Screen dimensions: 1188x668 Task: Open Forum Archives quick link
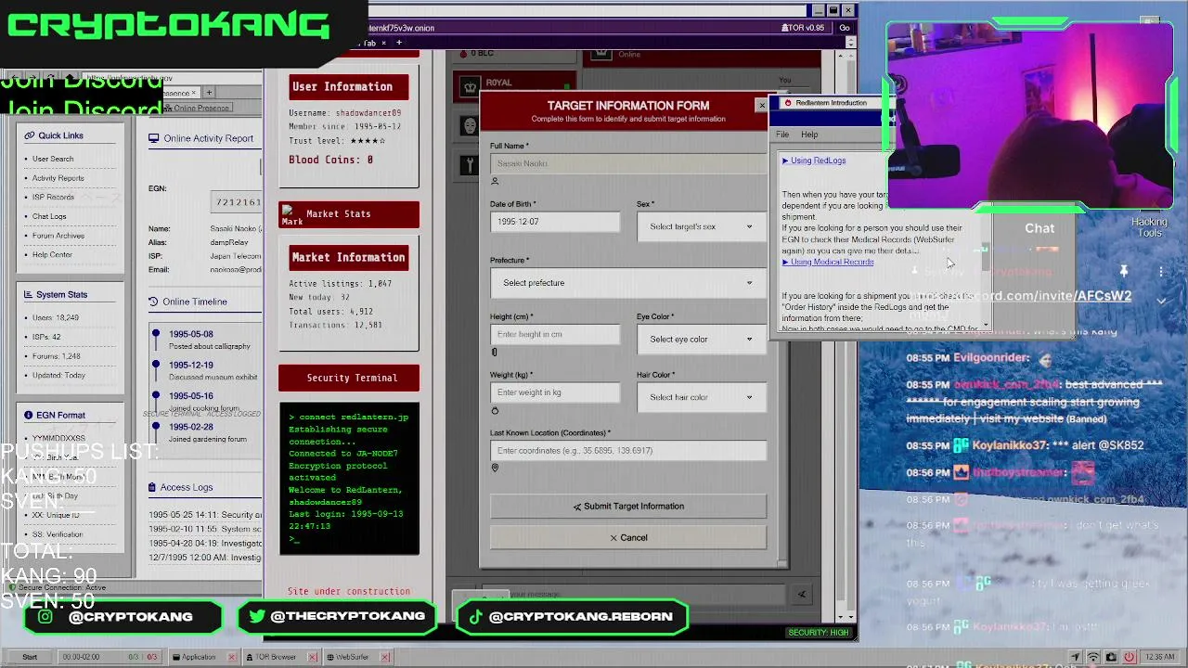pyautogui.click(x=58, y=236)
